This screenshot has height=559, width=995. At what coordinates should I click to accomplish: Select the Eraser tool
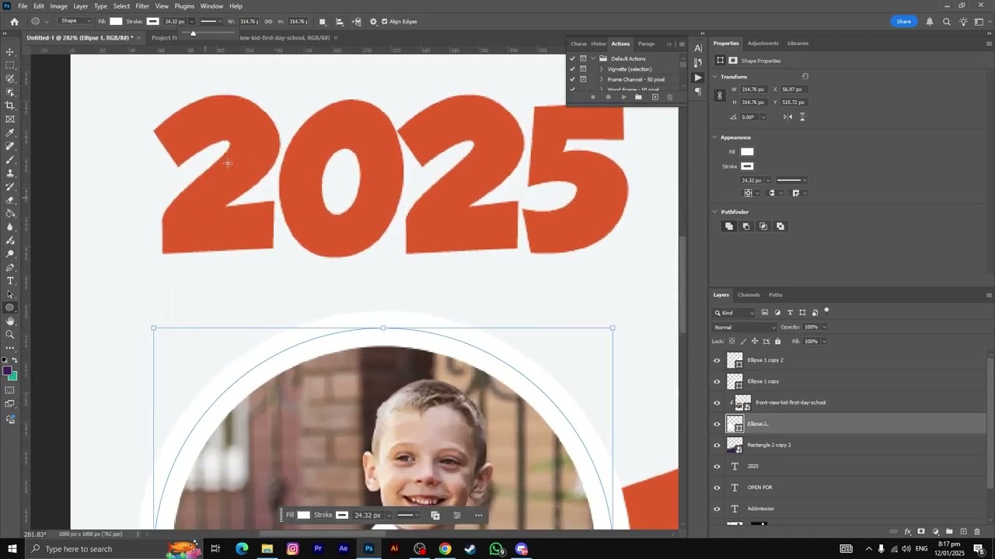click(x=10, y=200)
